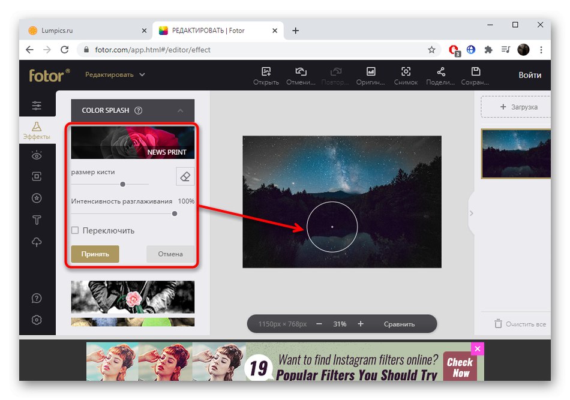Close the advertisement banner

click(x=478, y=349)
